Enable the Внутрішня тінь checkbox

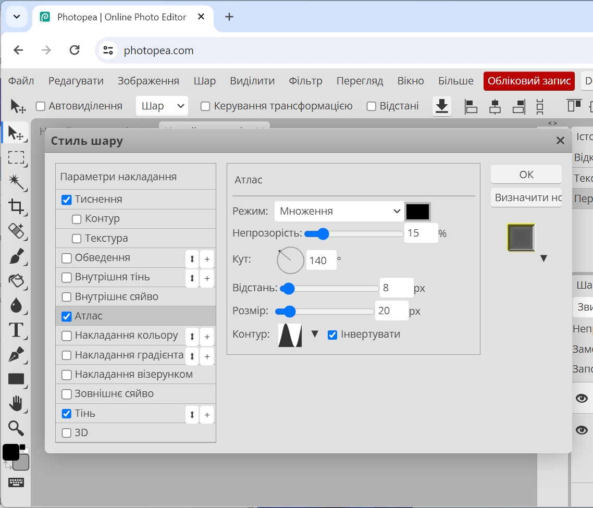(x=67, y=277)
